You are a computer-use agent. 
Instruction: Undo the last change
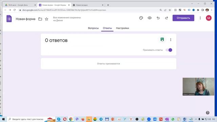(158, 18)
